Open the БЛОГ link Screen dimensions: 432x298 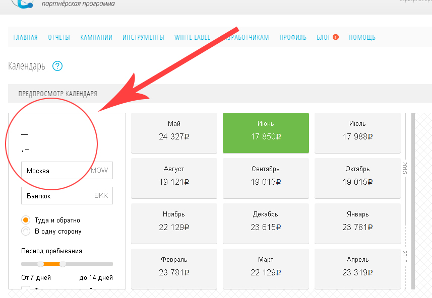(x=324, y=37)
